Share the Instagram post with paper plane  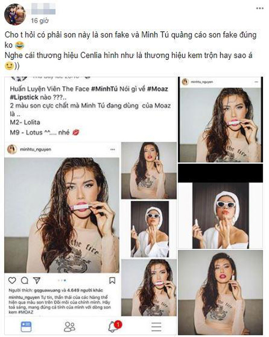point(37,280)
